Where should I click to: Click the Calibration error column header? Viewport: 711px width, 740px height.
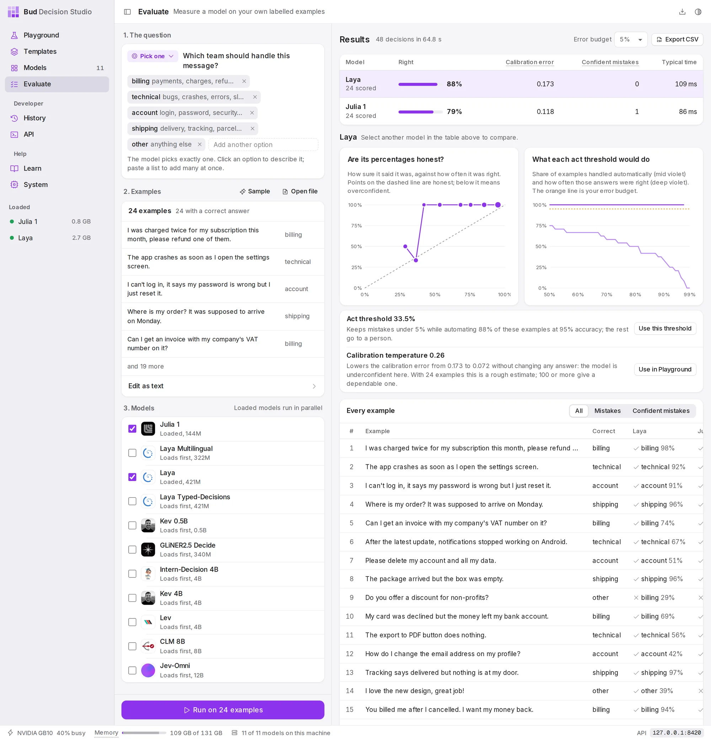pyautogui.click(x=529, y=62)
